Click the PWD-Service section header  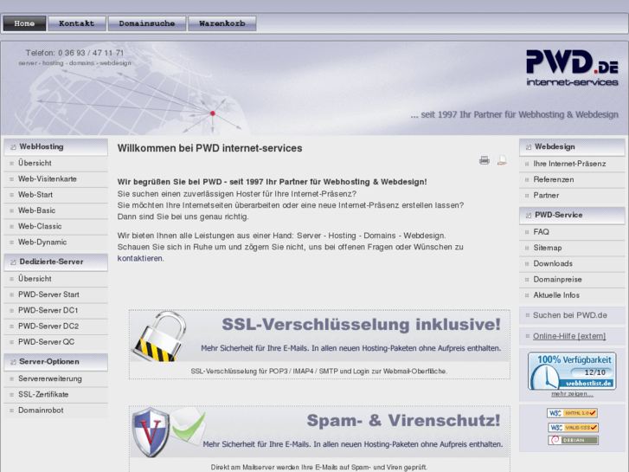click(572, 216)
